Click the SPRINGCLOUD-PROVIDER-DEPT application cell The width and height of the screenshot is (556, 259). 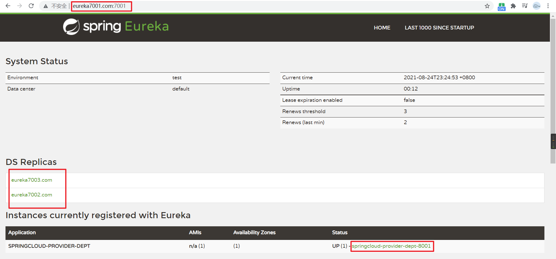click(x=49, y=246)
